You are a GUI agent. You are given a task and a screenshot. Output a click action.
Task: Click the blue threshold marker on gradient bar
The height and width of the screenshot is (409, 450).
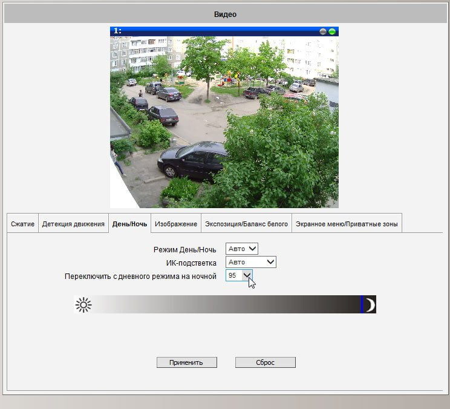362,304
